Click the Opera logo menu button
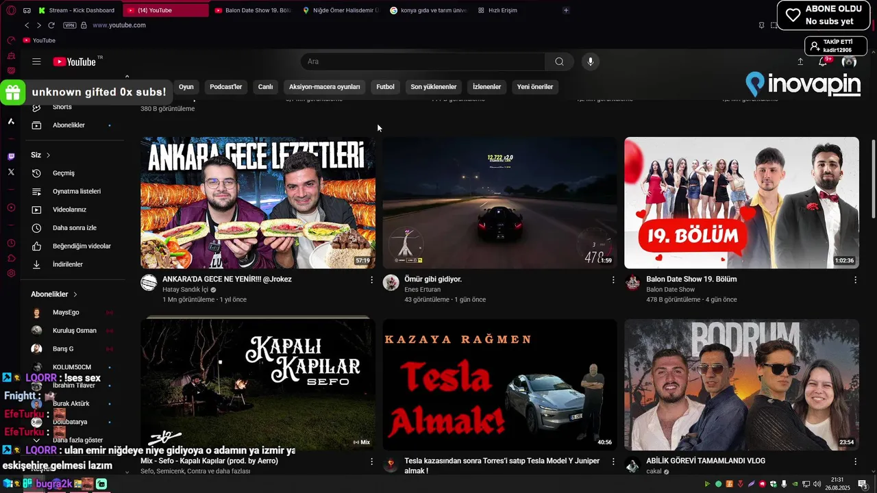The width and height of the screenshot is (877, 493). point(11,10)
